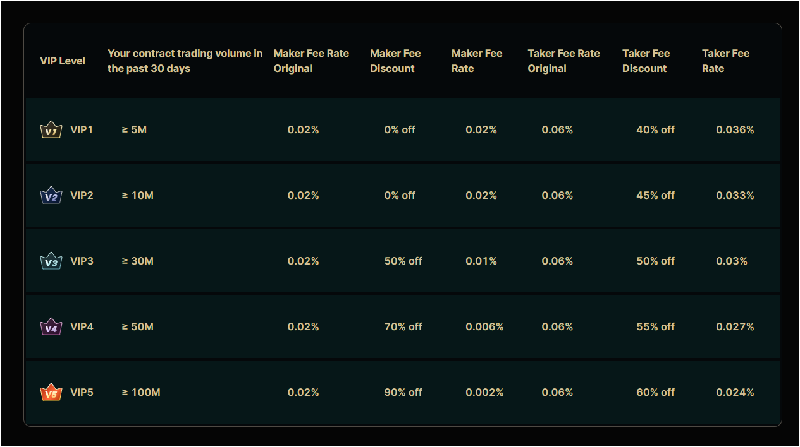The height and width of the screenshot is (447, 800).
Task: Select the ≥ 30M volume threshold cell
Action: click(137, 261)
